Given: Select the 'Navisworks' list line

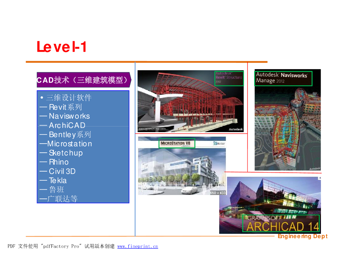Looking at the screenshot, I should 65,116.
